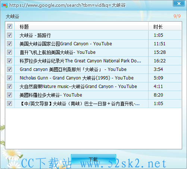This screenshot has width=187, height=169.
Task: Click the 16:22 duration cell
Action: (160, 61)
